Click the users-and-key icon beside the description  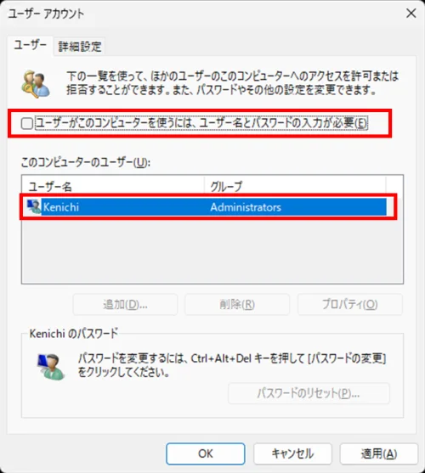(36, 84)
